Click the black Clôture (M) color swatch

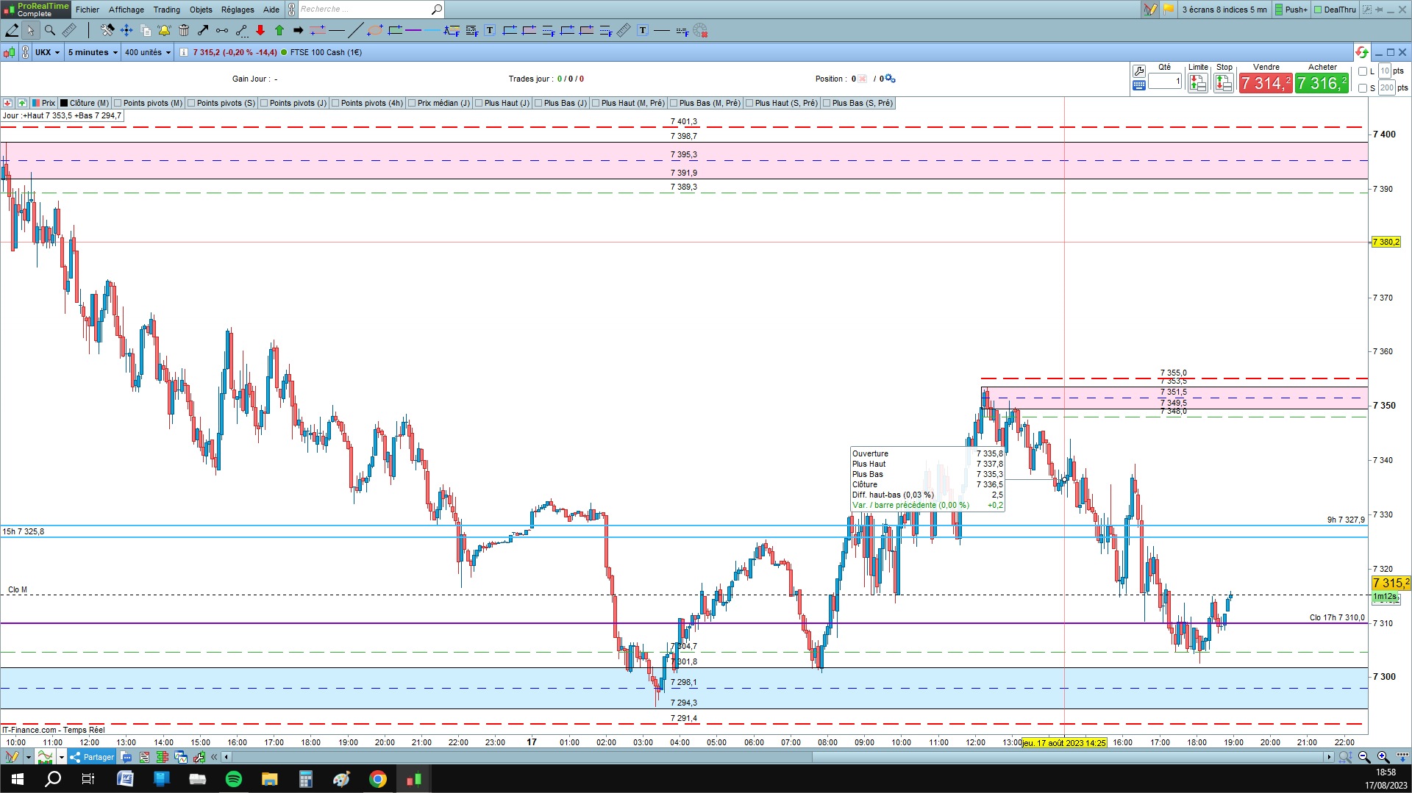click(x=64, y=103)
